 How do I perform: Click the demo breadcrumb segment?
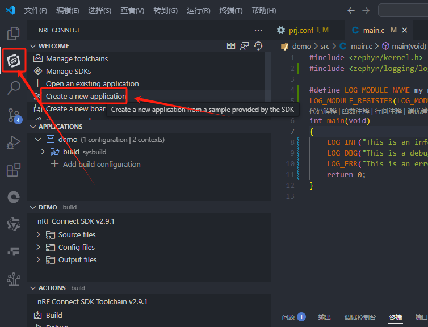coord(301,47)
